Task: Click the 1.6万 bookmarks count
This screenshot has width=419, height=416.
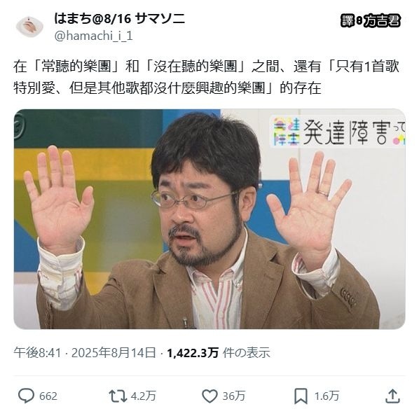Action: 327,396
